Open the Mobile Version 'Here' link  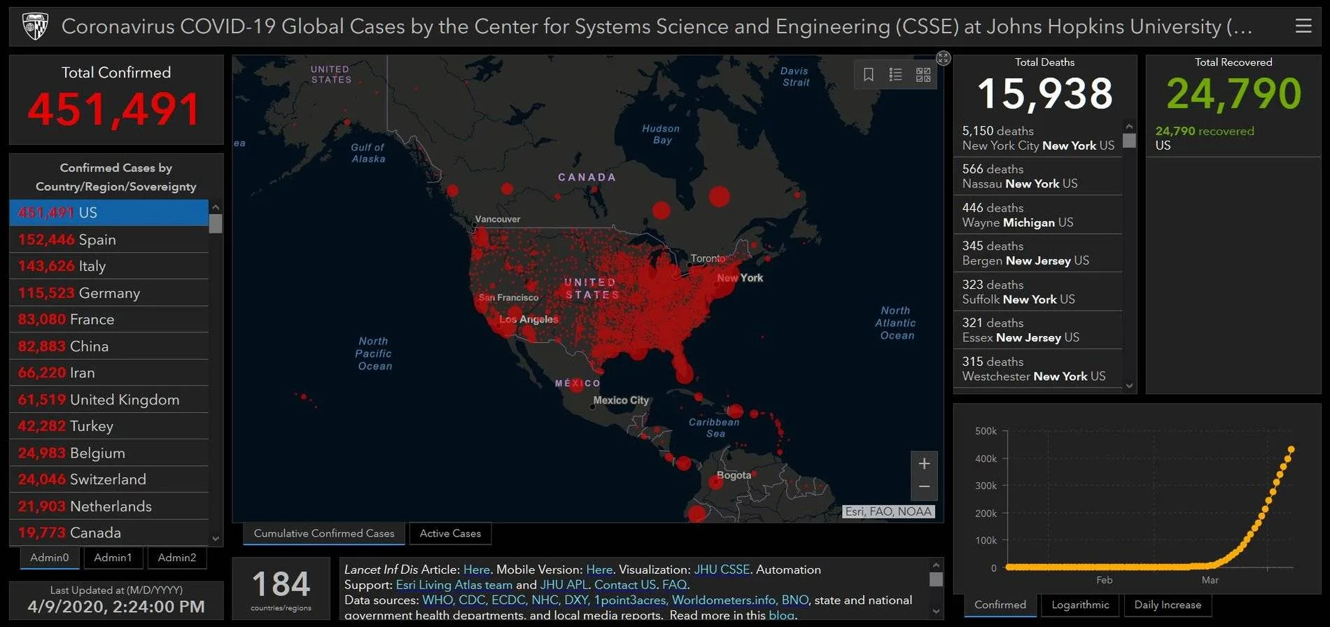click(599, 570)
